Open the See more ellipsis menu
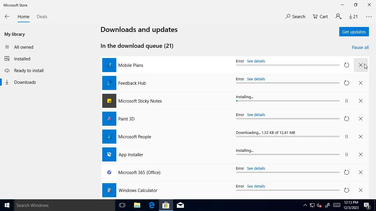 (369, 17)
